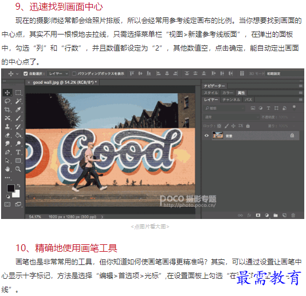Open the 初期設定 workspace dropdown
The width and height of the screenshot is (306, 296).
284,74
